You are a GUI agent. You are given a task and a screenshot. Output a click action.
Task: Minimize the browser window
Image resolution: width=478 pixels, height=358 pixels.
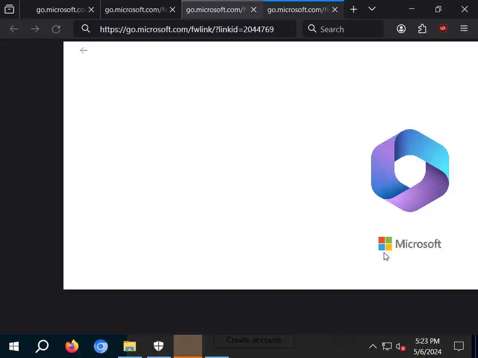coord(412,9)
